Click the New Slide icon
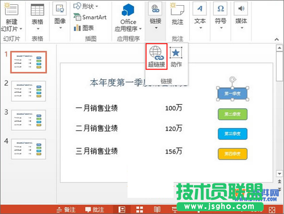Viewport: 284px width, 214px height. point(11,9)
